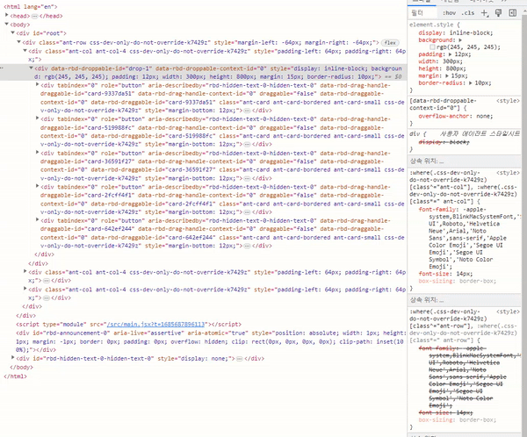Toggle the .cls class editor button
The width and height of the screenshot is (527, 437).
(468, 13)
